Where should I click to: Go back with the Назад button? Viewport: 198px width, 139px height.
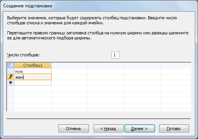pyautogui.click(x=109, y=129)
